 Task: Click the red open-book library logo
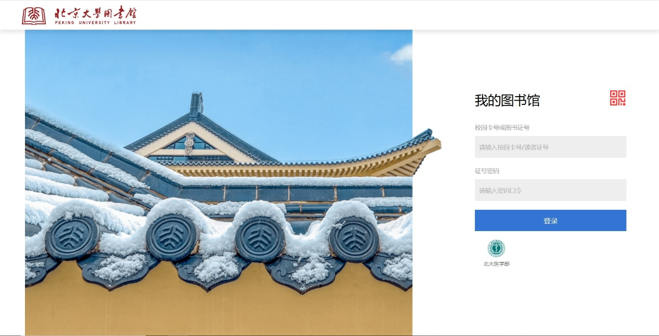tap(34, 16)
